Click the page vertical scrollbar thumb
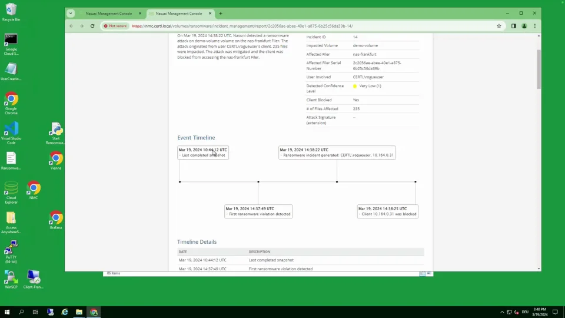565x318 pixels. point(539,68)
